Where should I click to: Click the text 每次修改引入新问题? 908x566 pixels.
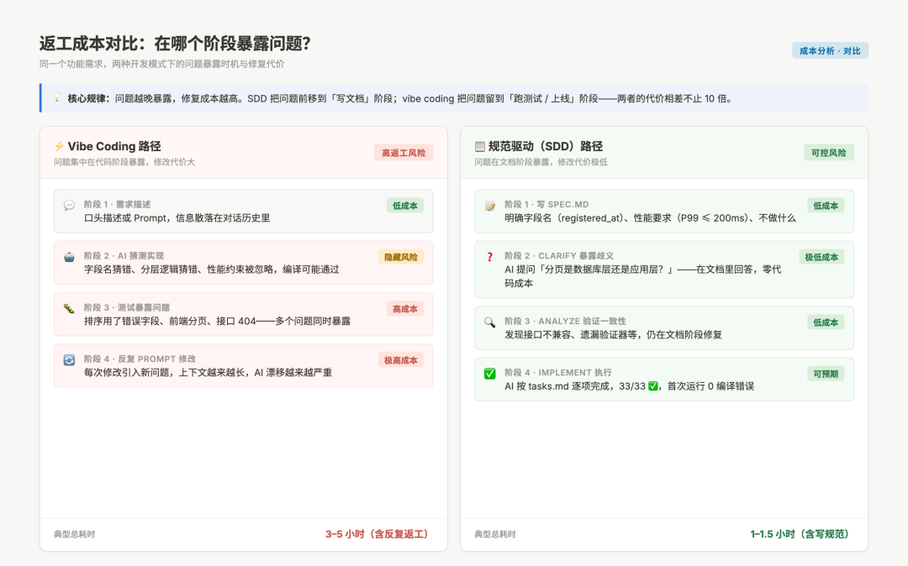click(126, 372)
